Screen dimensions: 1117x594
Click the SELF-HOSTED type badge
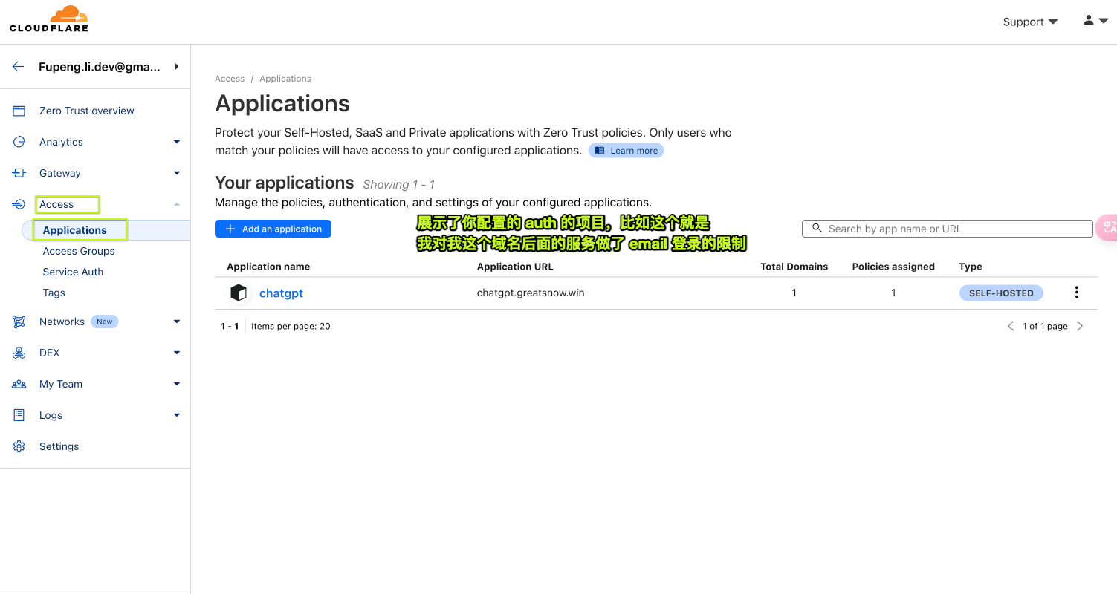click(1001, 293)
